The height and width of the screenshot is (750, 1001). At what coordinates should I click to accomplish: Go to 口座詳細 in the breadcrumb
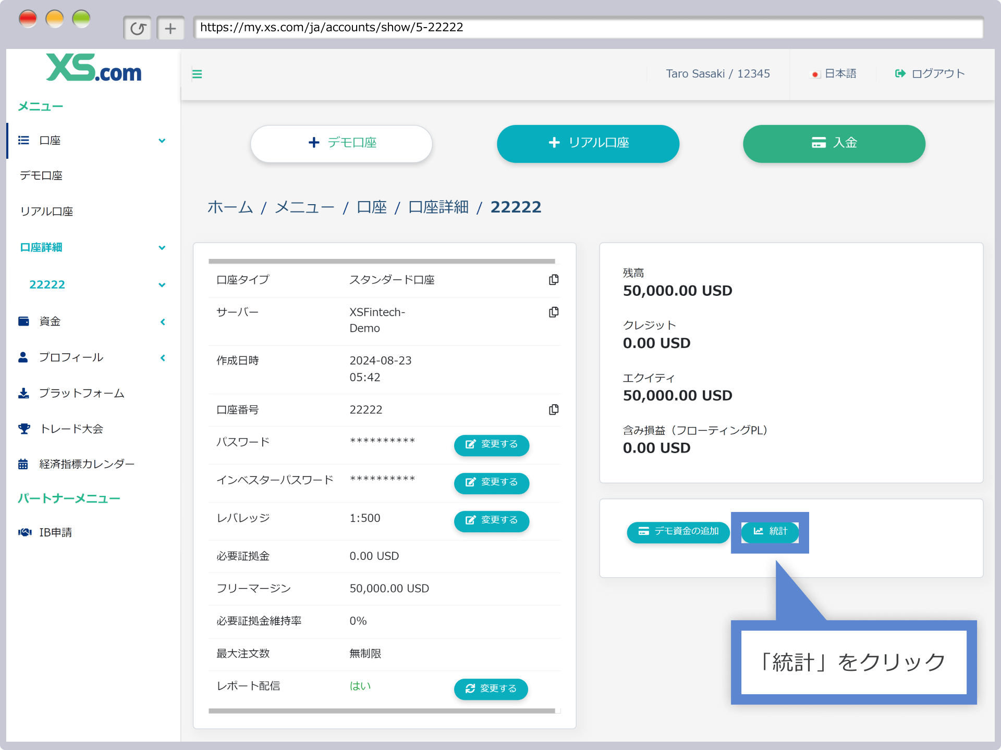[438, 207]
